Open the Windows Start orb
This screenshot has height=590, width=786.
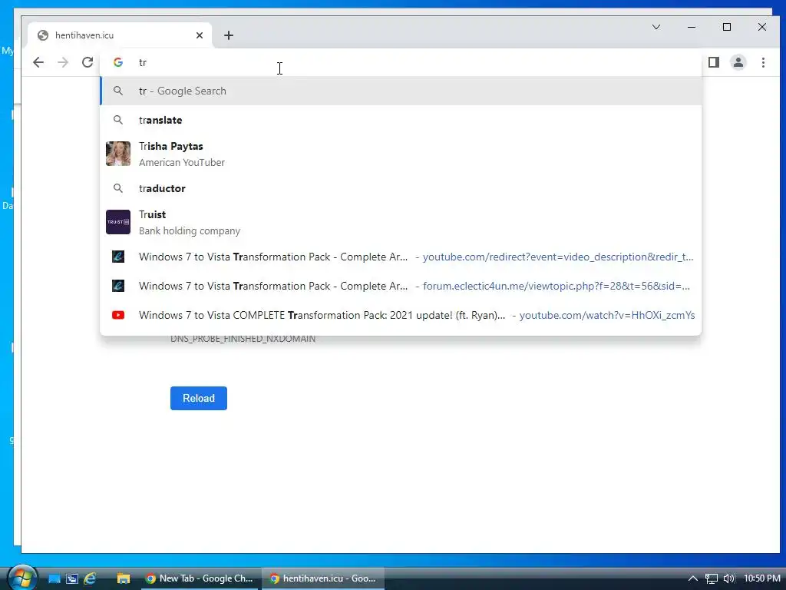pos(21,578)
